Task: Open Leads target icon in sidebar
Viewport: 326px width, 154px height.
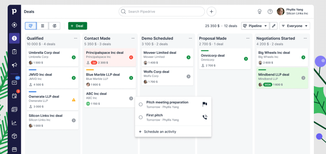Action: 14,25
